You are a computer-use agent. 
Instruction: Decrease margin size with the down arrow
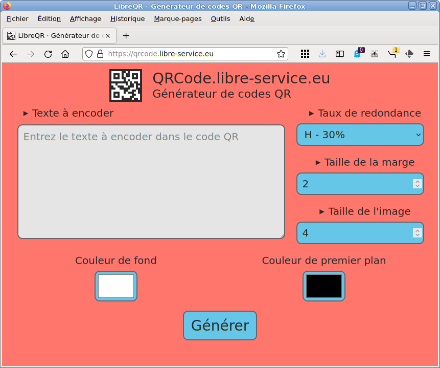[x=418, y=186]
